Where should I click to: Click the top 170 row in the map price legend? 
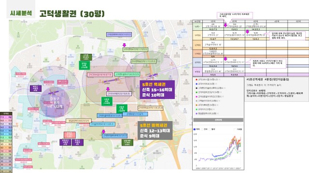coord(6,117)
